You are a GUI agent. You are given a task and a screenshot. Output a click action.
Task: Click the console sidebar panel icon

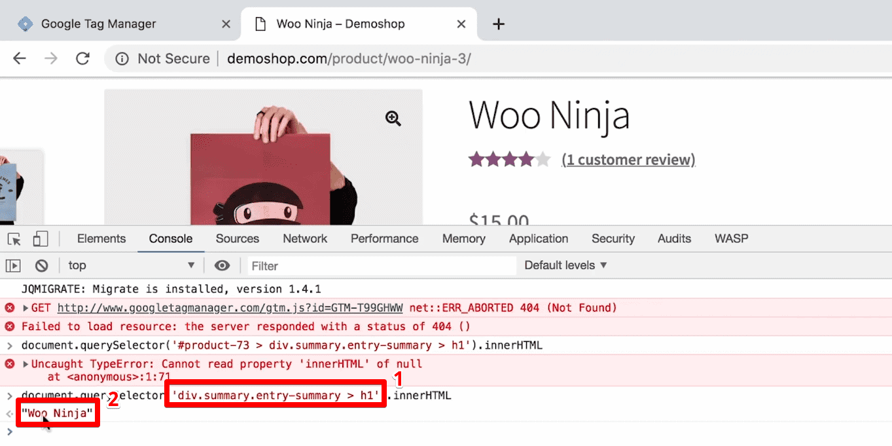pyautogui.click(x=13, y=265)
